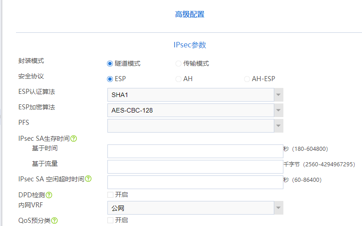
Task: Select 隧道模式 encapsulation radio button
Action: (110, 64)
